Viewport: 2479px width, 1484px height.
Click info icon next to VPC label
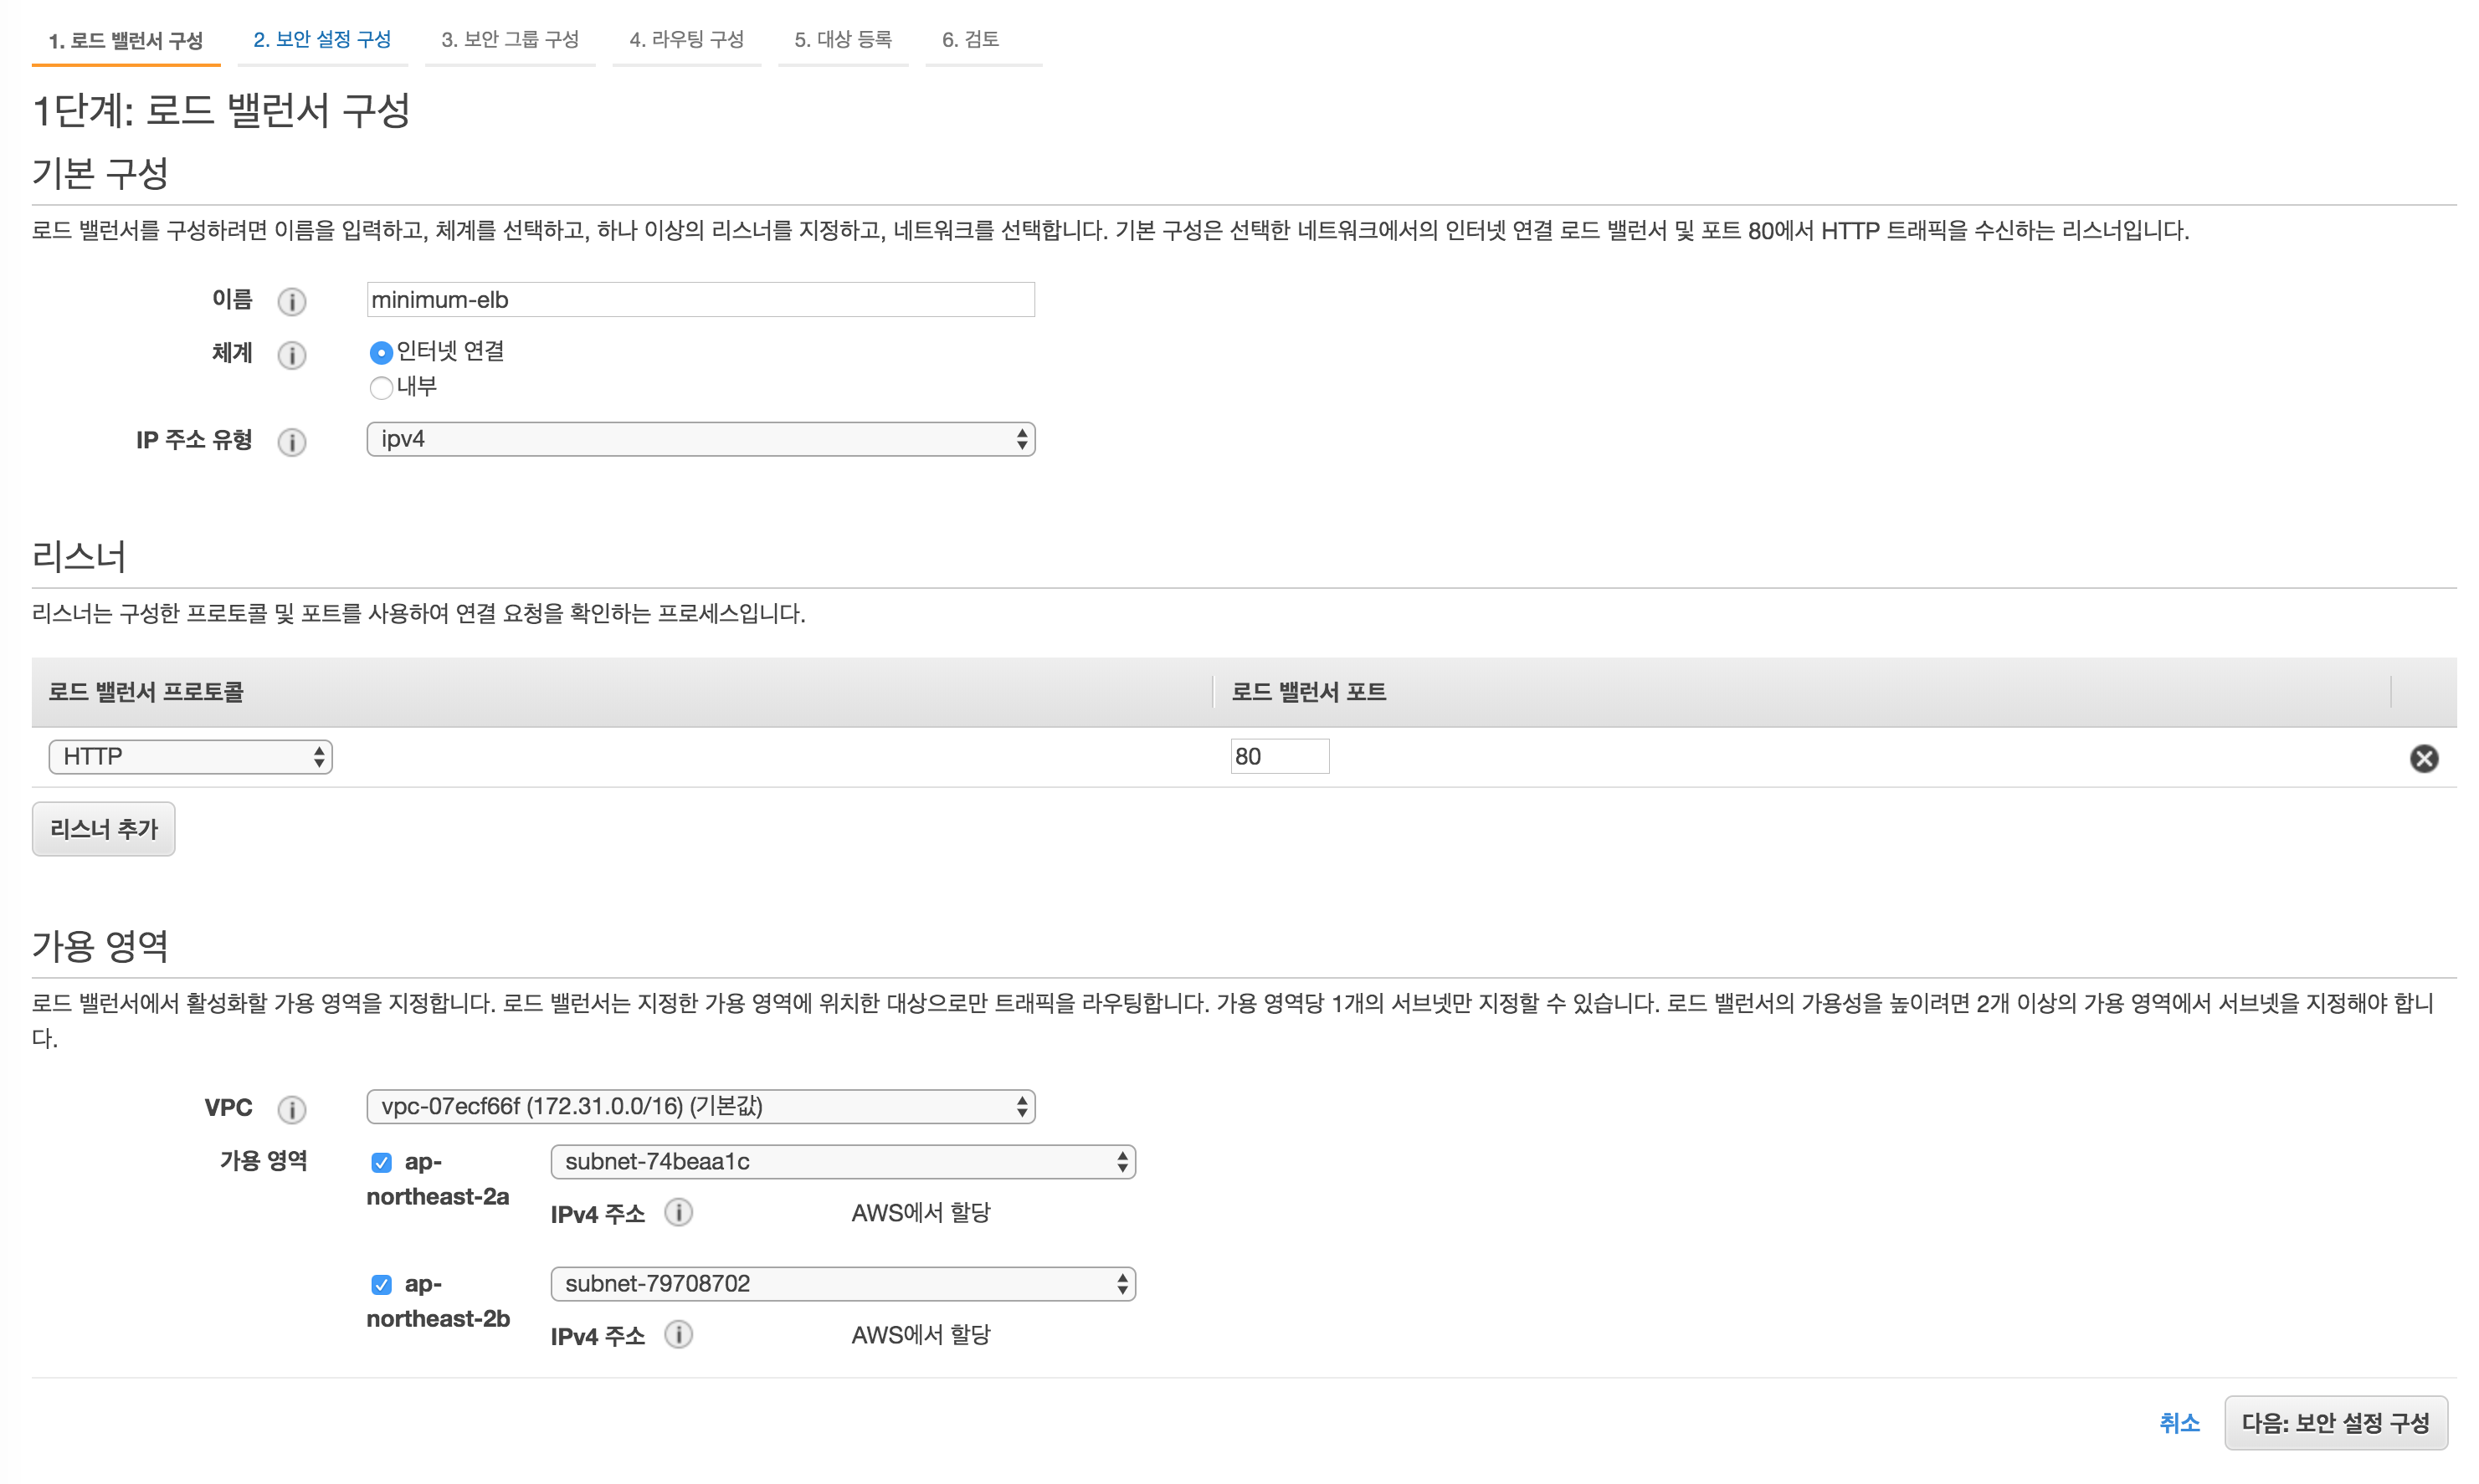[x=291, y=1109]
